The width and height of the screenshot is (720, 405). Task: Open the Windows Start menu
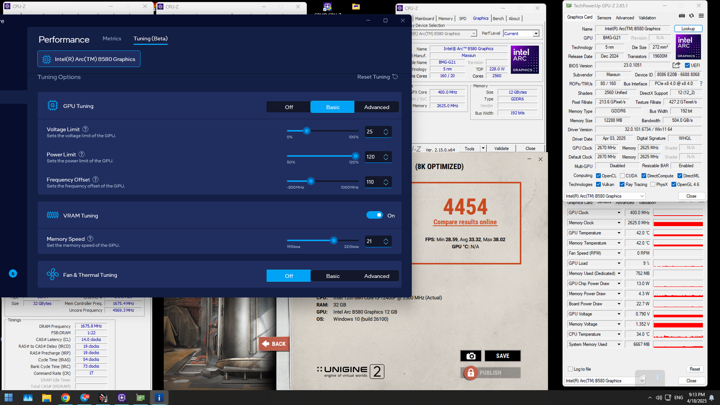tap(8, 397)
